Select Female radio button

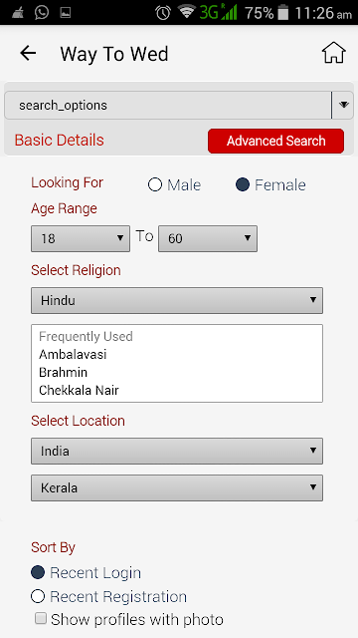pyautogui.click(x=243, y=184)
